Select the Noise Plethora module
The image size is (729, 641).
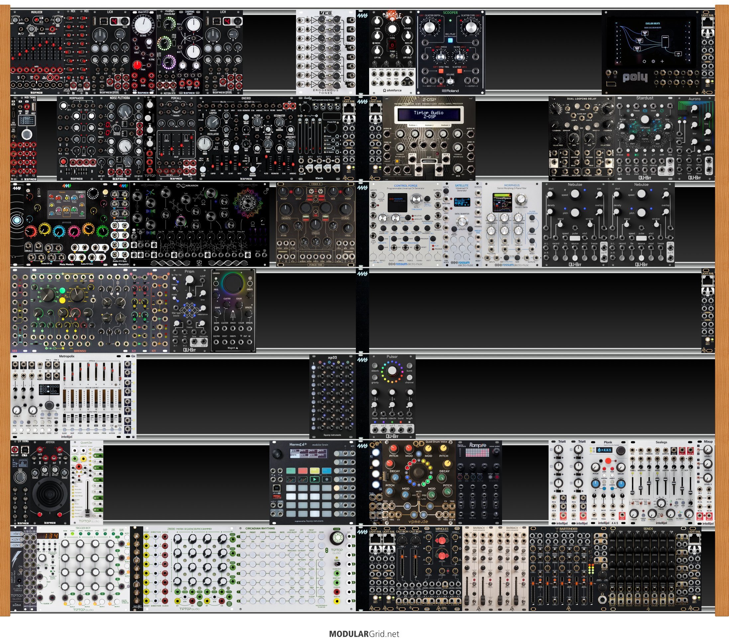(120, 139)
